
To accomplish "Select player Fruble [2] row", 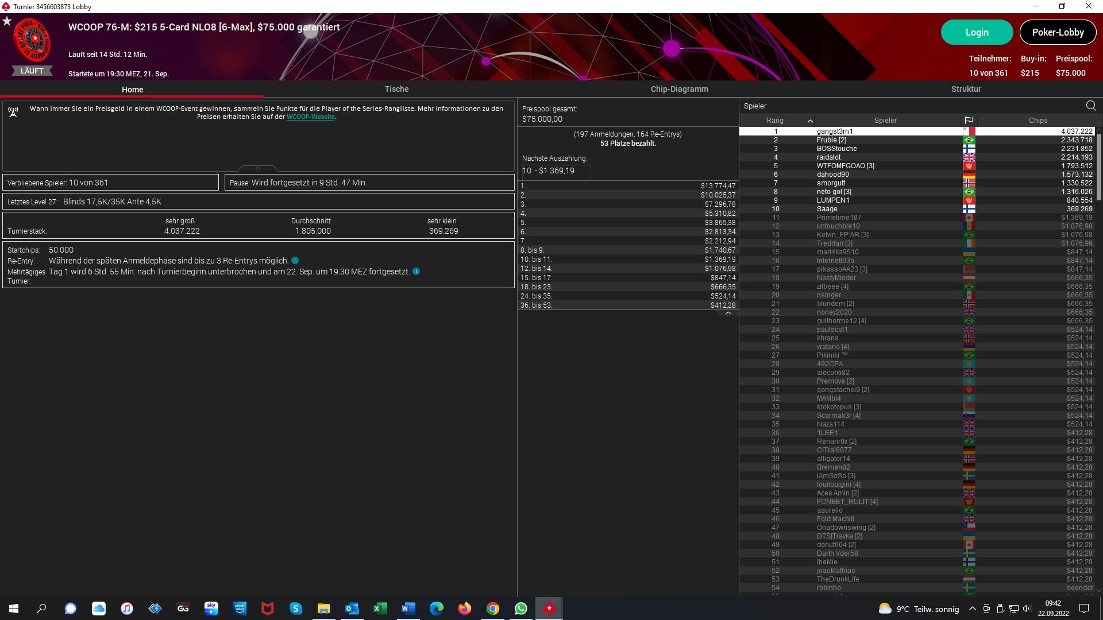I will pos(917,140).
